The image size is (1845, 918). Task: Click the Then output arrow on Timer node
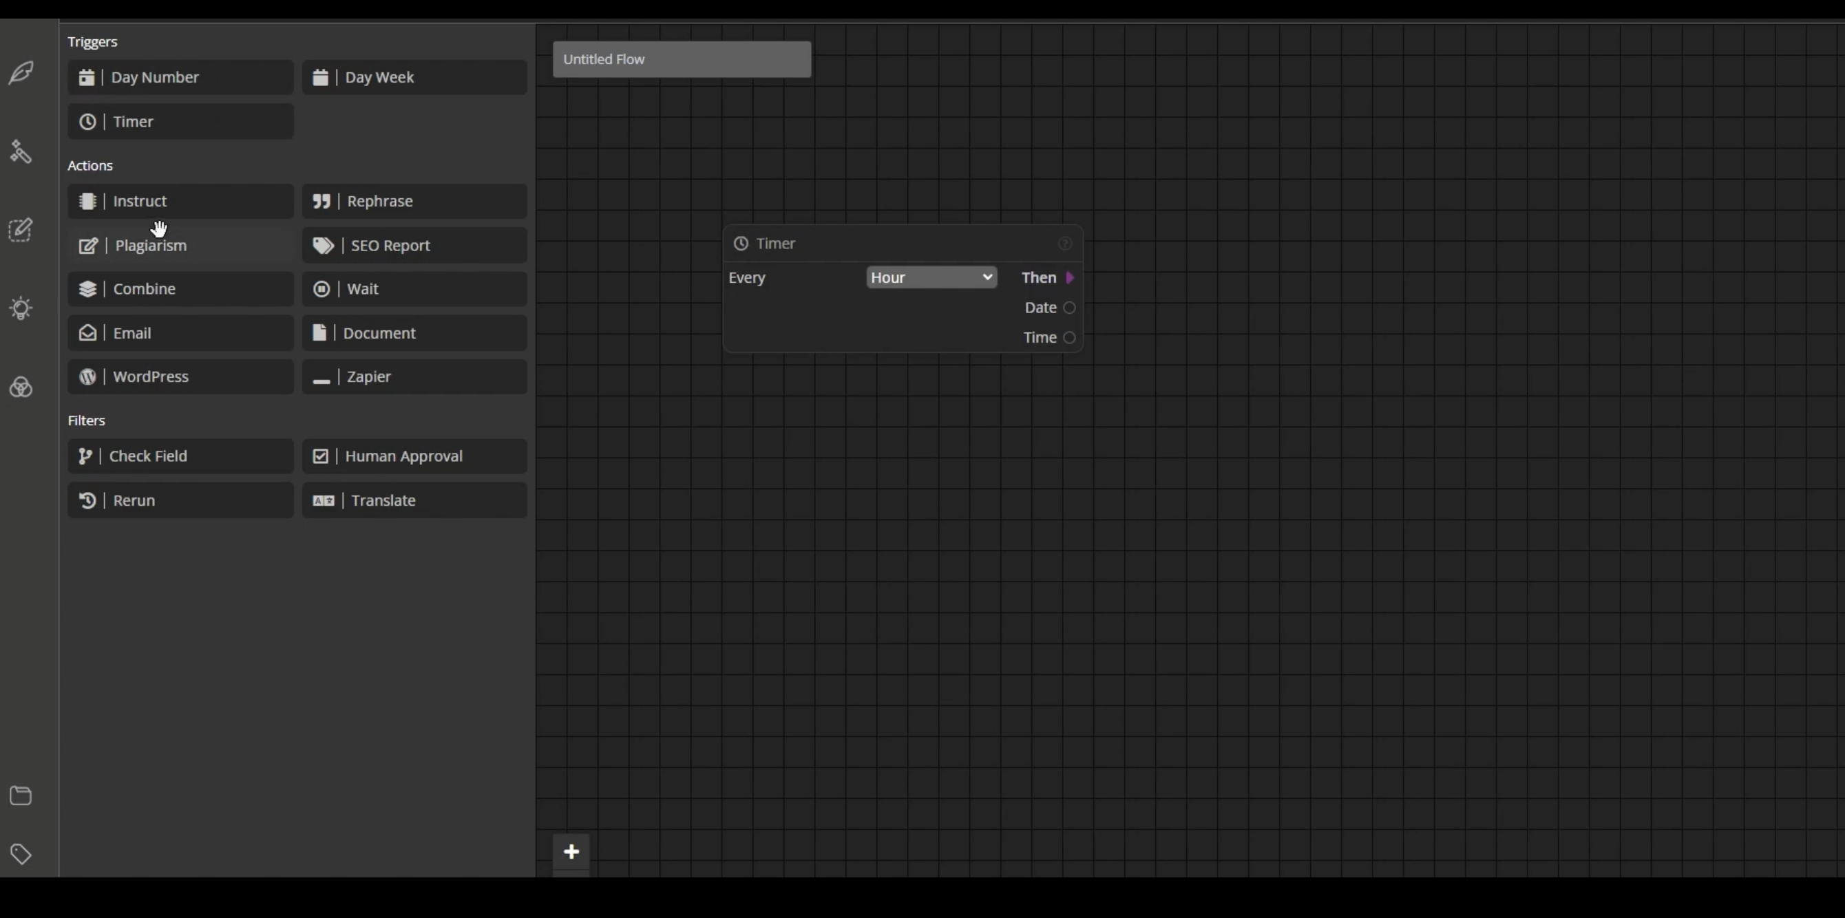1070,278
